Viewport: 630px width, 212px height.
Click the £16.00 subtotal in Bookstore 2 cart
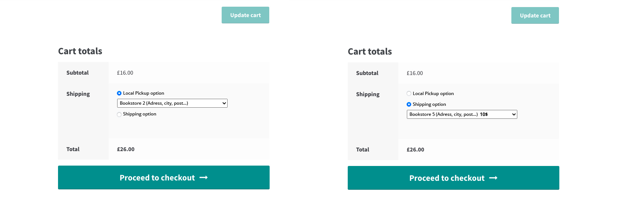pyautogui.click(x=125, y=73)
